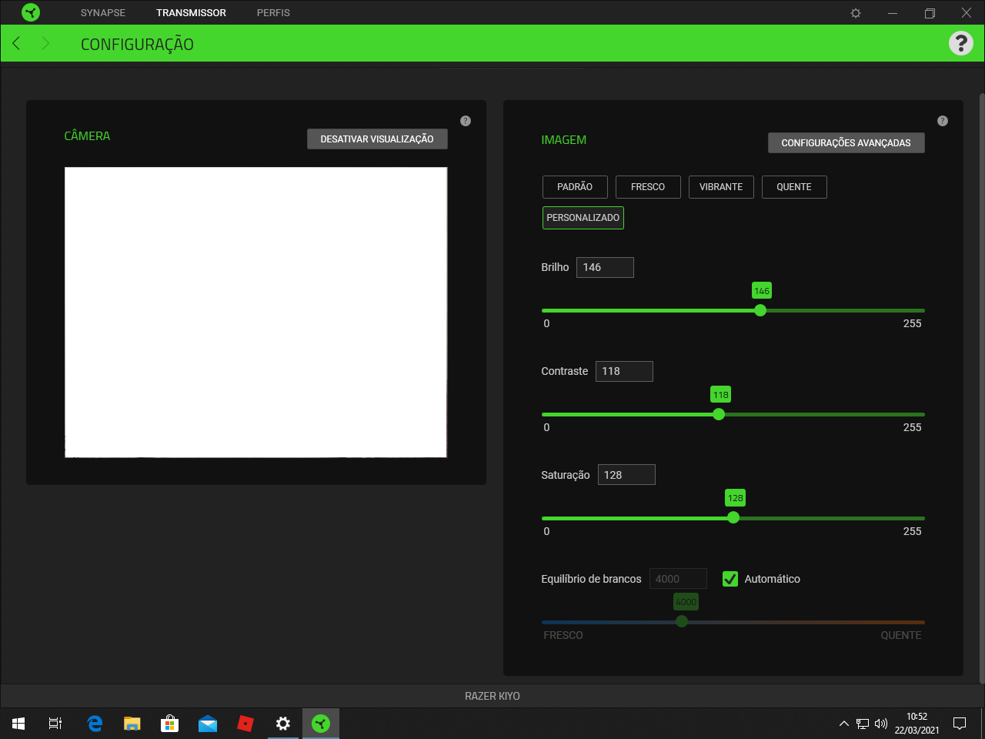The image size is (985, 739).
Task: Select Quente image preset
Action: pos(794,187)
